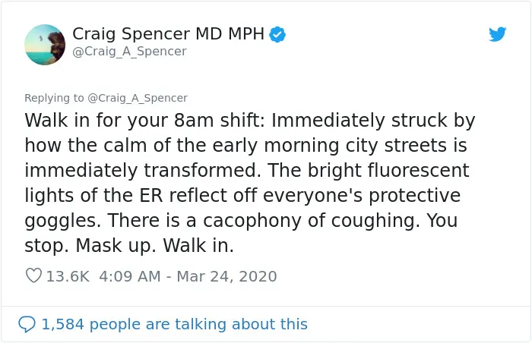This screenshot has height=343, width=532.
Task: Follow the @Craig_A_Spencer mention after Replying to
Action: coord(138,98)
